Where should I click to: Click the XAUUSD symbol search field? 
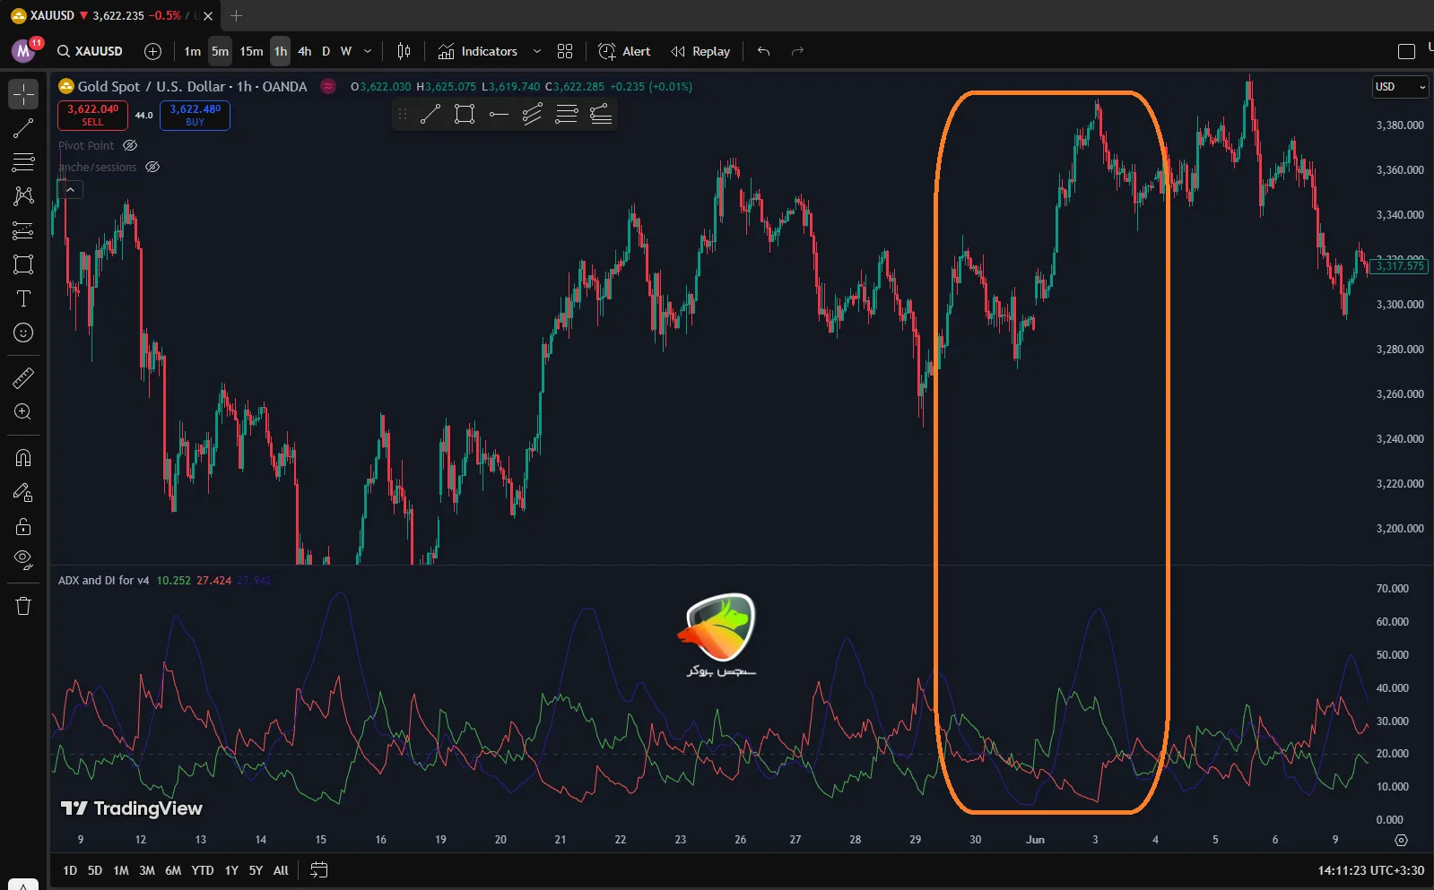point(90,51)
